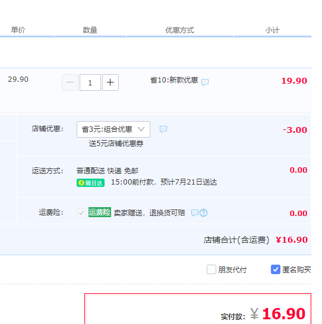Click the 数量 column header

click(90, 30)
